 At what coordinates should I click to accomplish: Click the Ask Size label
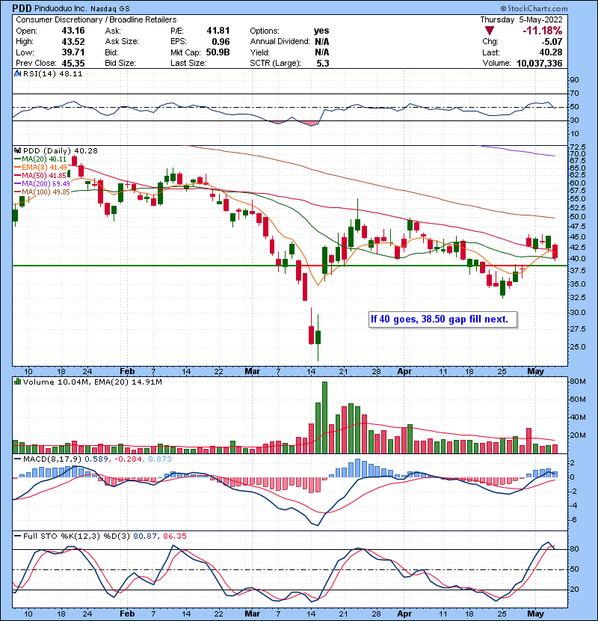[x=122, y=41]
